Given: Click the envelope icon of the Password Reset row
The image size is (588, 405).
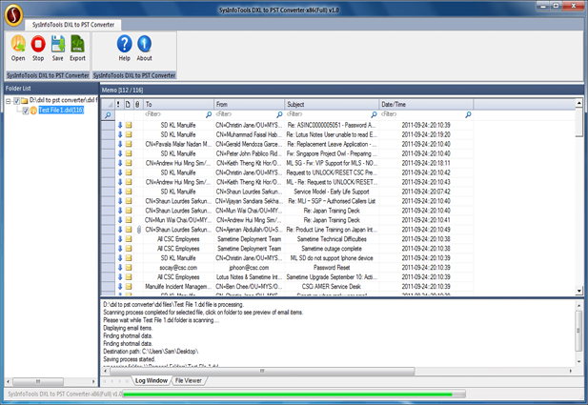Looking at the screenshot, I should coord(129,268).
